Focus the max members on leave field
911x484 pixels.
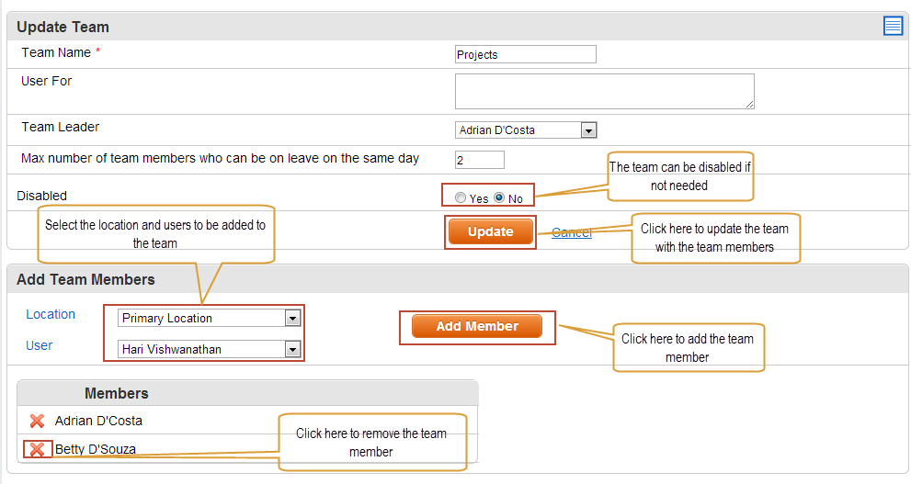(x=479, y=160)
